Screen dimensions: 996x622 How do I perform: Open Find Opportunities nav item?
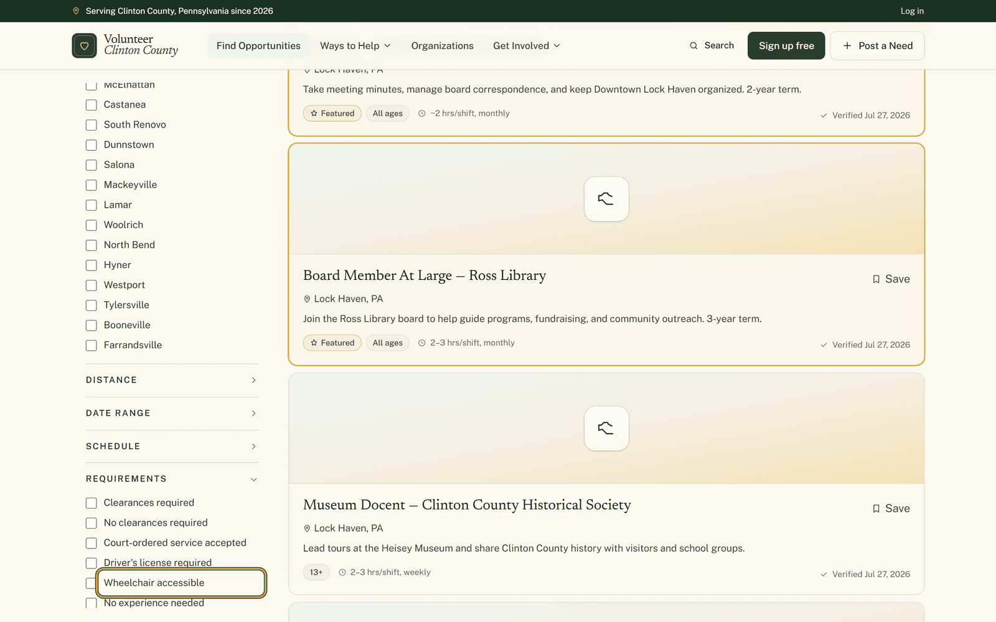click(x=258, y=45)
